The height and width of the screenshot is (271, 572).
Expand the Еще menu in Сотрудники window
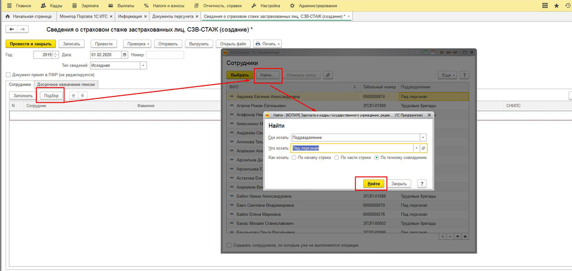pos(448,75)
